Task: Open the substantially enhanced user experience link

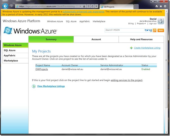Action: 83,12
